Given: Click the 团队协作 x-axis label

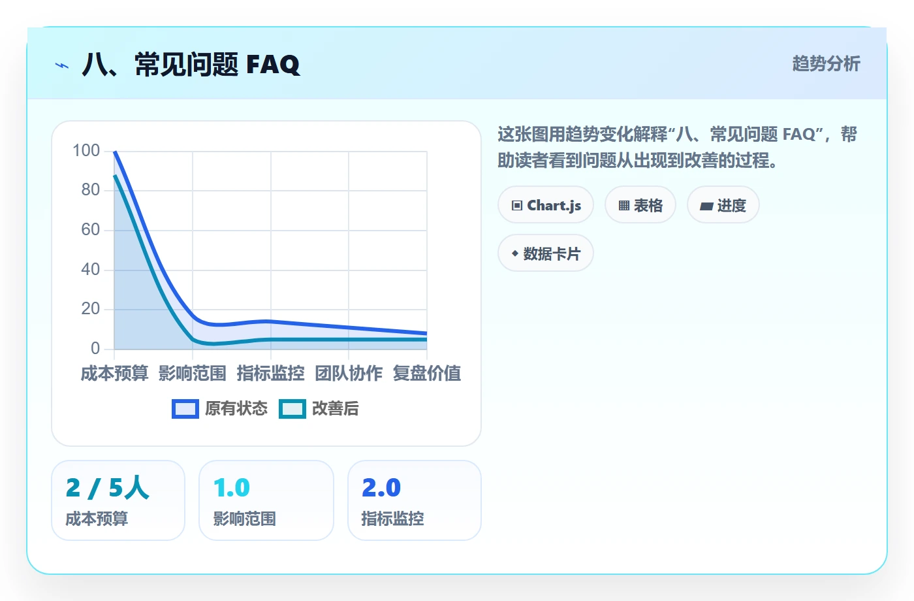Looking at the screenshot, I should pos(349,374).
